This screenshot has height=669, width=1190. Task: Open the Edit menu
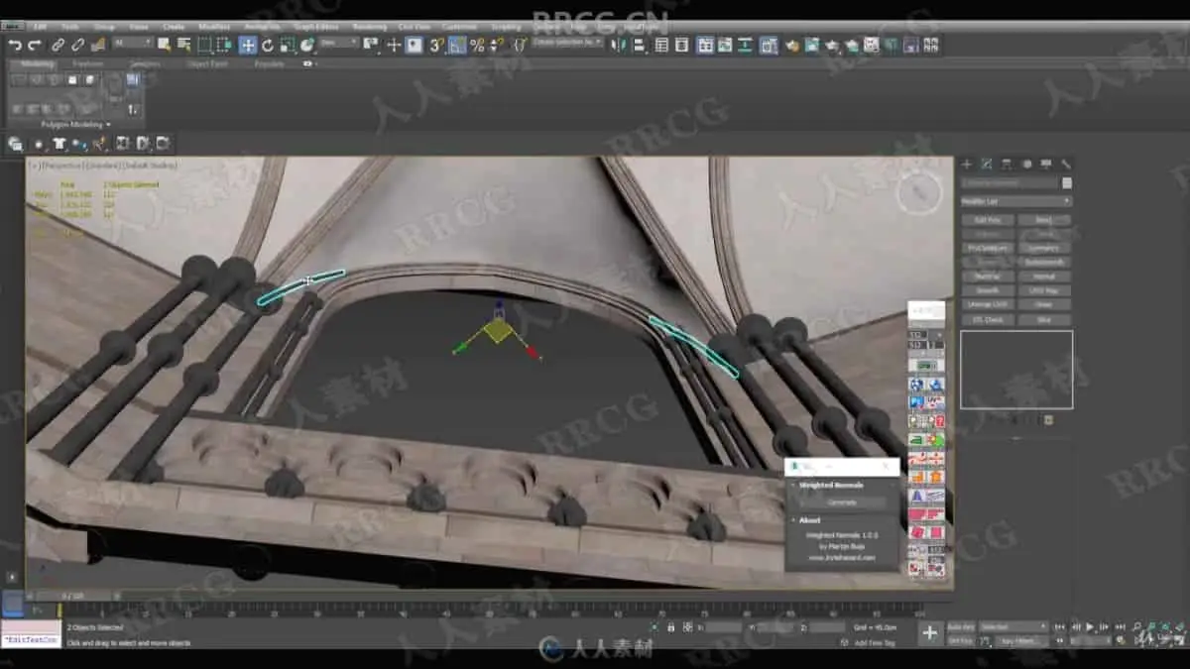[x=41, y=26]
